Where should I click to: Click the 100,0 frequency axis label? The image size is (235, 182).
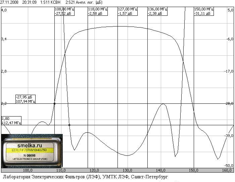coord(28,170)
